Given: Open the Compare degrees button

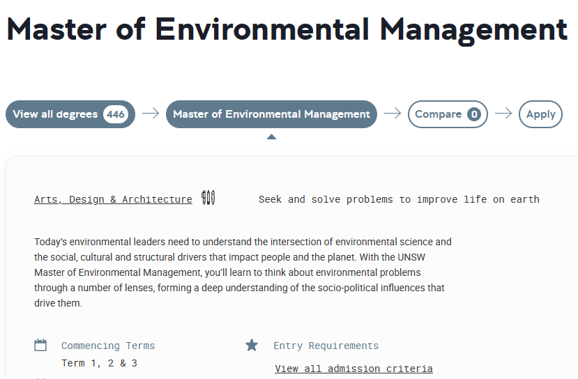Looking at the screenshot, I should pyautogui.click(x=448, y=114).
